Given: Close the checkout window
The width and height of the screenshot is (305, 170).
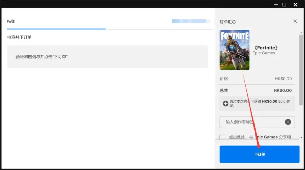Looking at the screenshot, I should coord(295,5).
